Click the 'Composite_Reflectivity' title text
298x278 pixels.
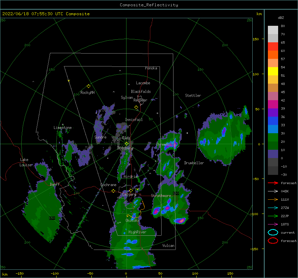point(149,5)
